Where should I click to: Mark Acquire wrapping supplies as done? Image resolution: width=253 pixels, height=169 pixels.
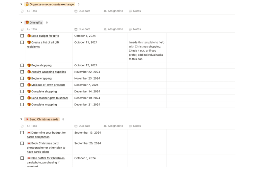(x=22, y=72)
